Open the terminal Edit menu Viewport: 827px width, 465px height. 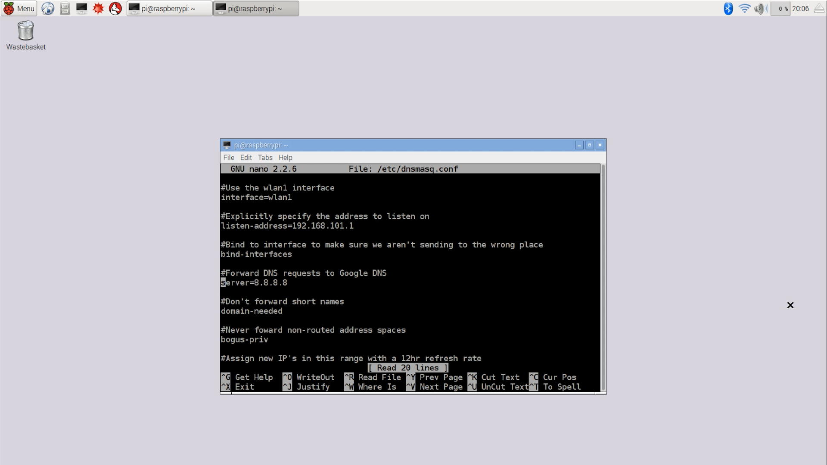(246, 158)
